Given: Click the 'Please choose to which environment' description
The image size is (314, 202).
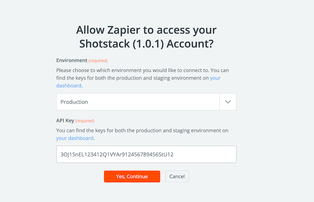Looking at the screenshot, I should pos(142,78).
